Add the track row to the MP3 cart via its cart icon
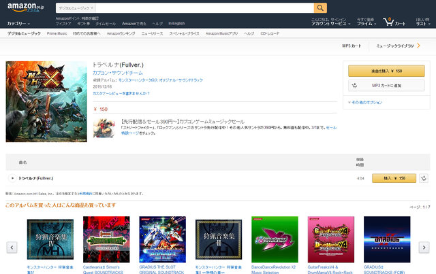 point(424,178)
